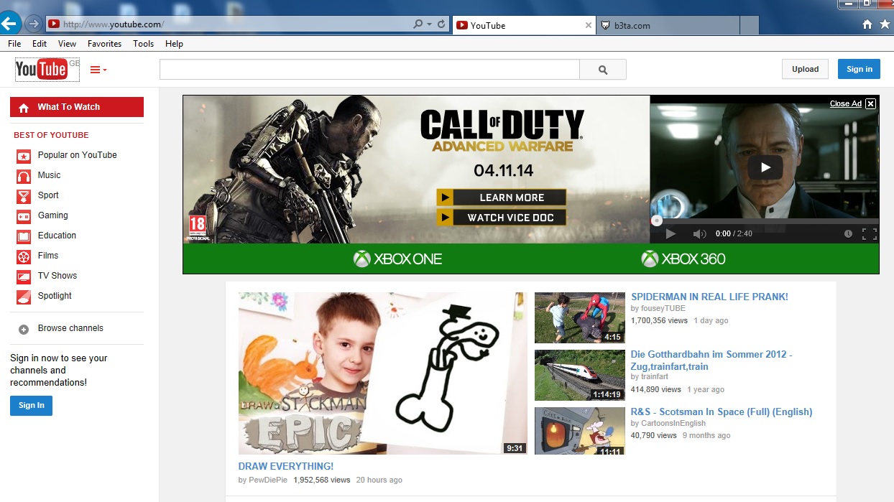This screenshot has height=502, width=894.
Task: Play the ad video with center play button
Action: pyautogui.click(x=765, y=168)
